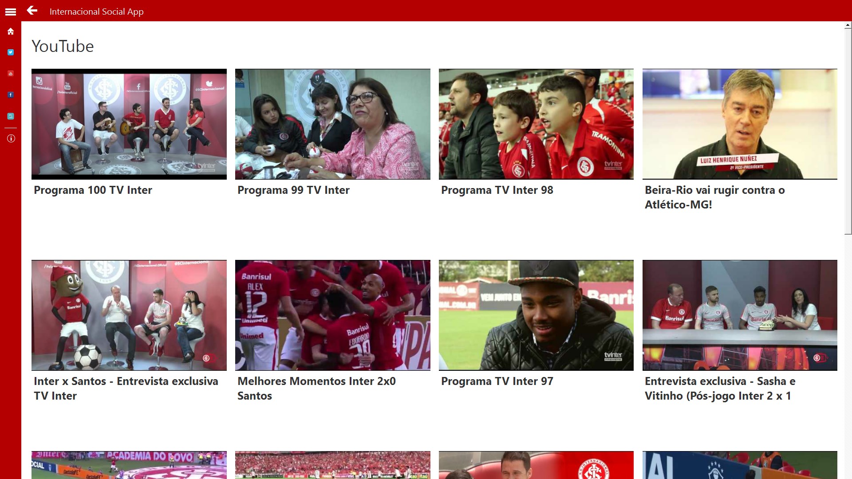Open the Luiz Henrique Nuñez video thumbnail

pos(740,124)
